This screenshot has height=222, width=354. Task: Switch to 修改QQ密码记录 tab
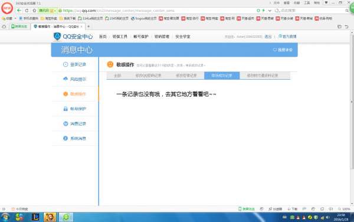(x=148, y=76)
